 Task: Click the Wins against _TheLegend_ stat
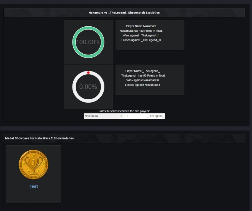click(x=141, y=35)
